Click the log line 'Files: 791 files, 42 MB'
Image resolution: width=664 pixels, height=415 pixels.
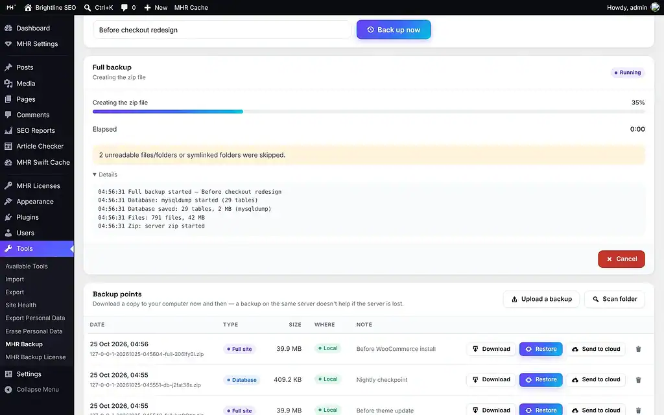[151, 217]
